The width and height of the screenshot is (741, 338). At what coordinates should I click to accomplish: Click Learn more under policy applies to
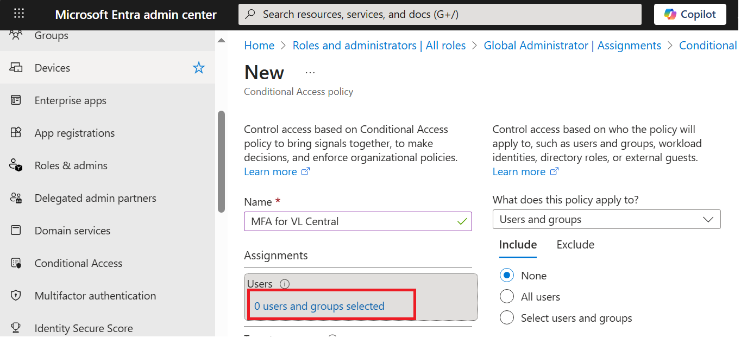pos(519,171)
